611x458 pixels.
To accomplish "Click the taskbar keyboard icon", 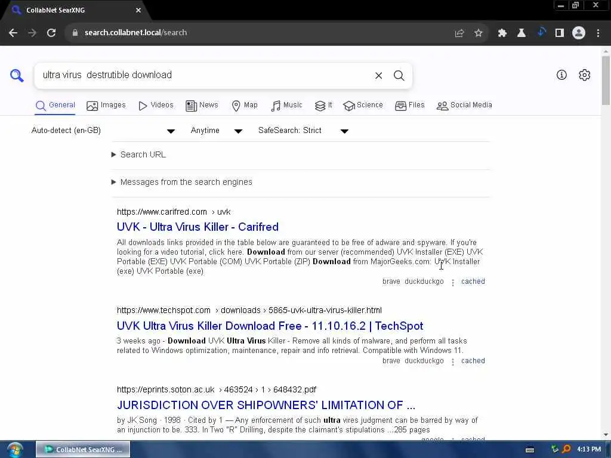I will coord(530,450).
